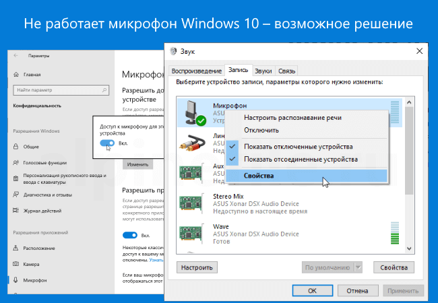Confirm with the ОК button
This screenshot has width=438, height=303.
[x=313, y=291]
